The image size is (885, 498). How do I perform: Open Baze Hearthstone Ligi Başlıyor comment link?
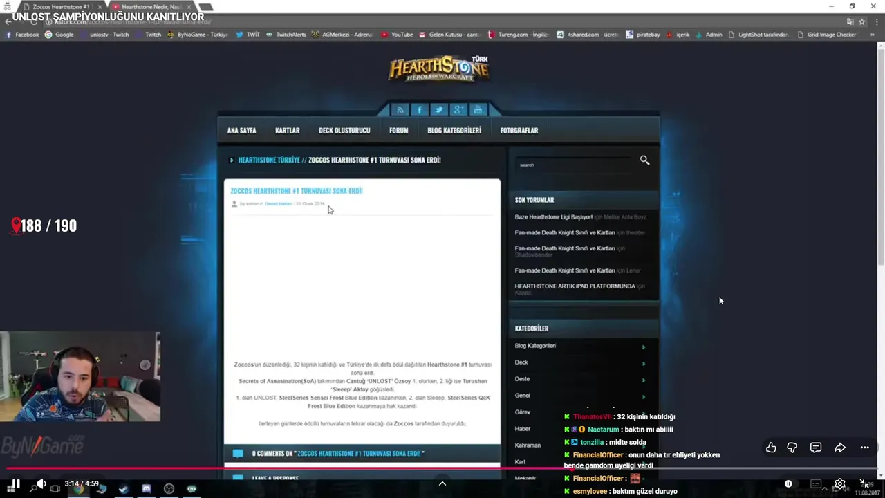(x=553, y=217)
